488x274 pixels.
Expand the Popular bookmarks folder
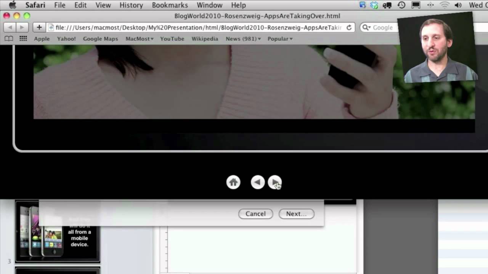[280, 39]
